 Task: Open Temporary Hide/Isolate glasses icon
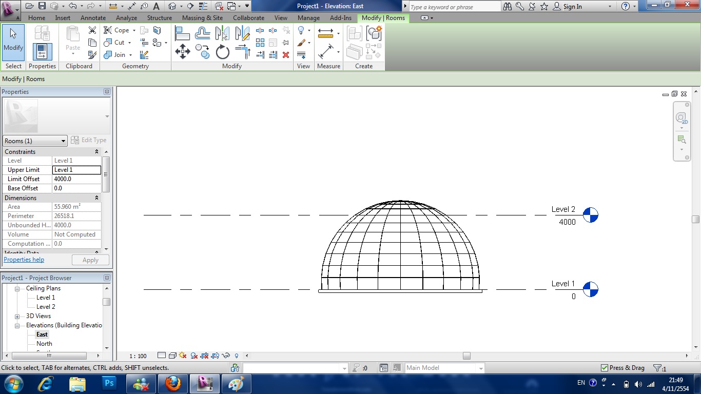[226, 356]
